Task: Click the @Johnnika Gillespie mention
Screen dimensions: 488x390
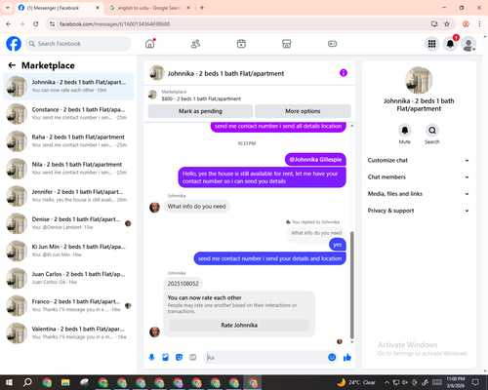Action: 315,160
